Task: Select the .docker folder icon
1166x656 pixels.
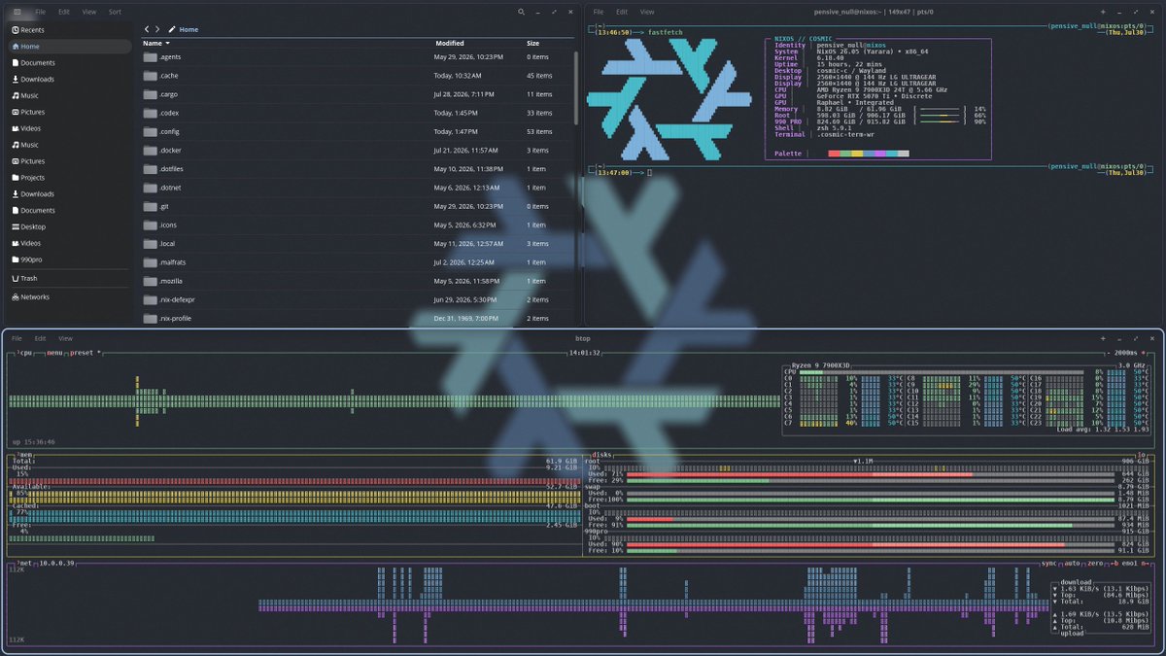Action: [x=150, y=151]
